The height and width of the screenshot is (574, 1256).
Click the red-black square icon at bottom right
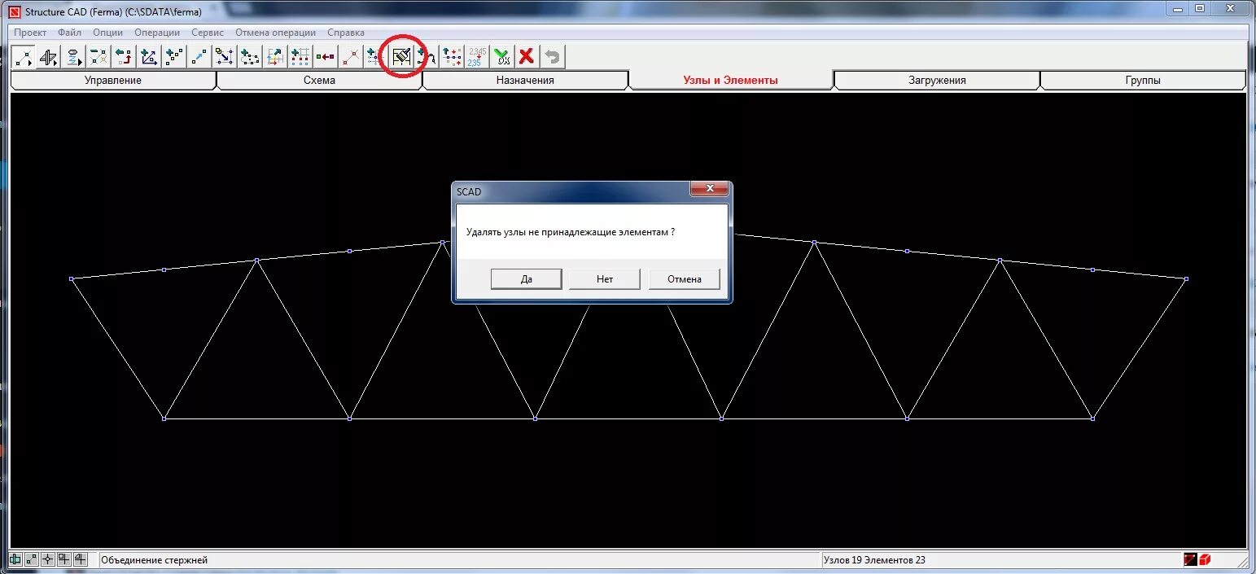coord(1191,559)
